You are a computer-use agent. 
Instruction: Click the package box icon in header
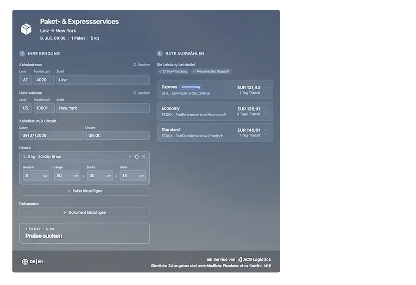(26, 29)
